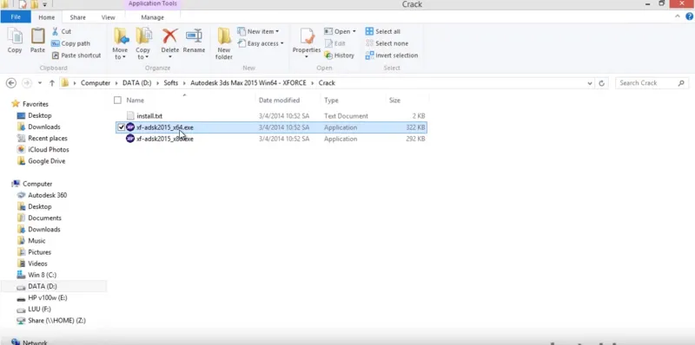The image size is (695, 345).
Task: Go back with the Back arrow
Action: click(11, 83)
